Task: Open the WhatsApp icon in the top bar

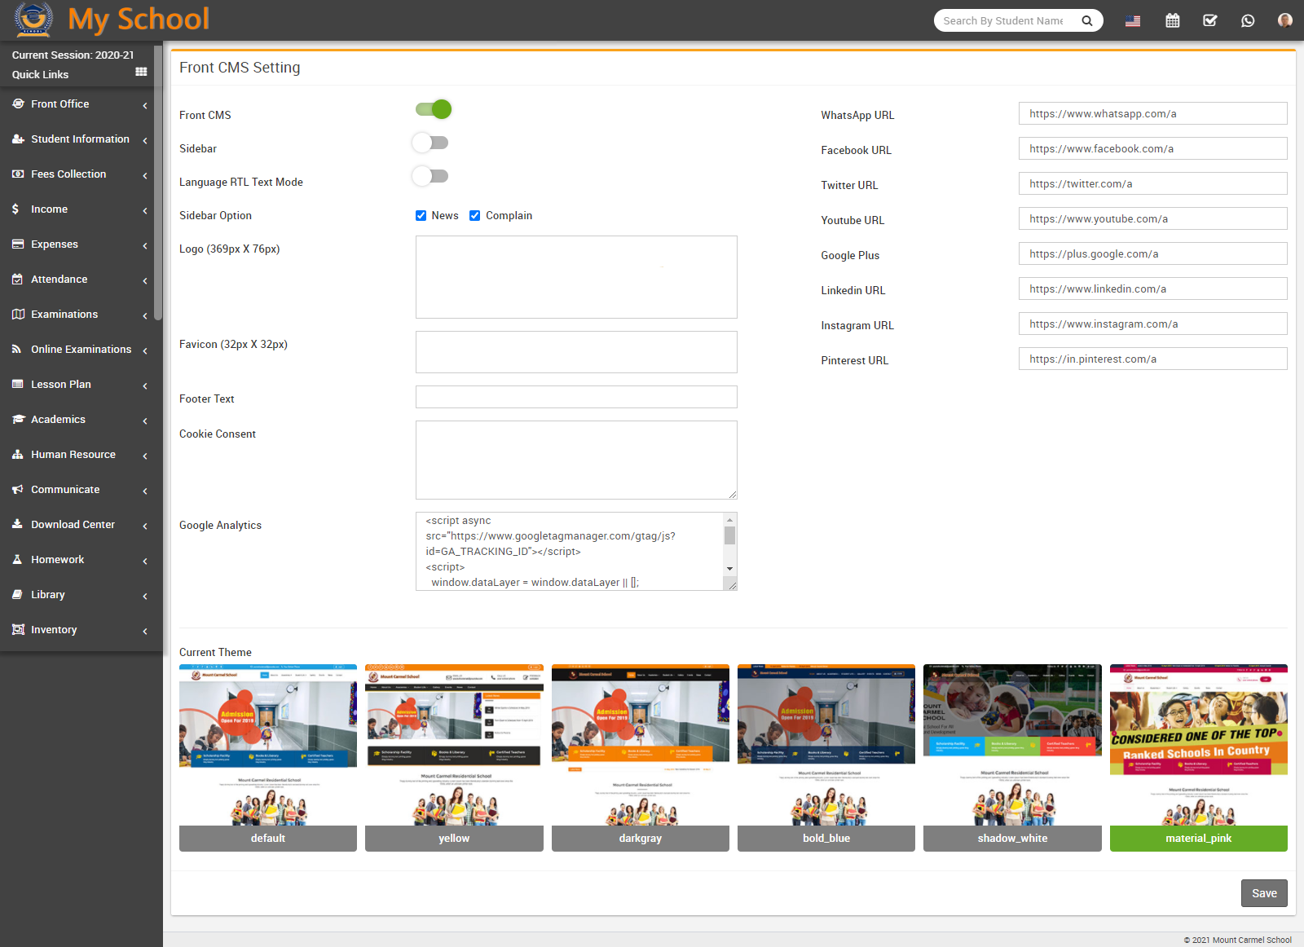Action: (x=1248, y=20)
